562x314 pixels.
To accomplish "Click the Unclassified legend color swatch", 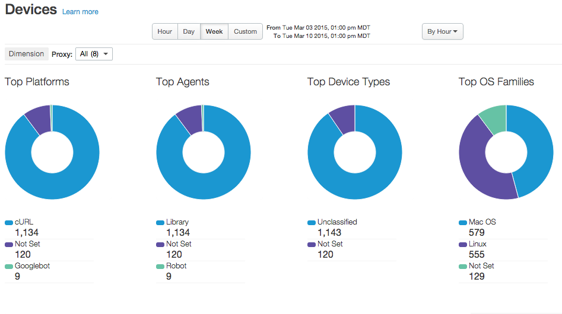I will tap(312, 223).
